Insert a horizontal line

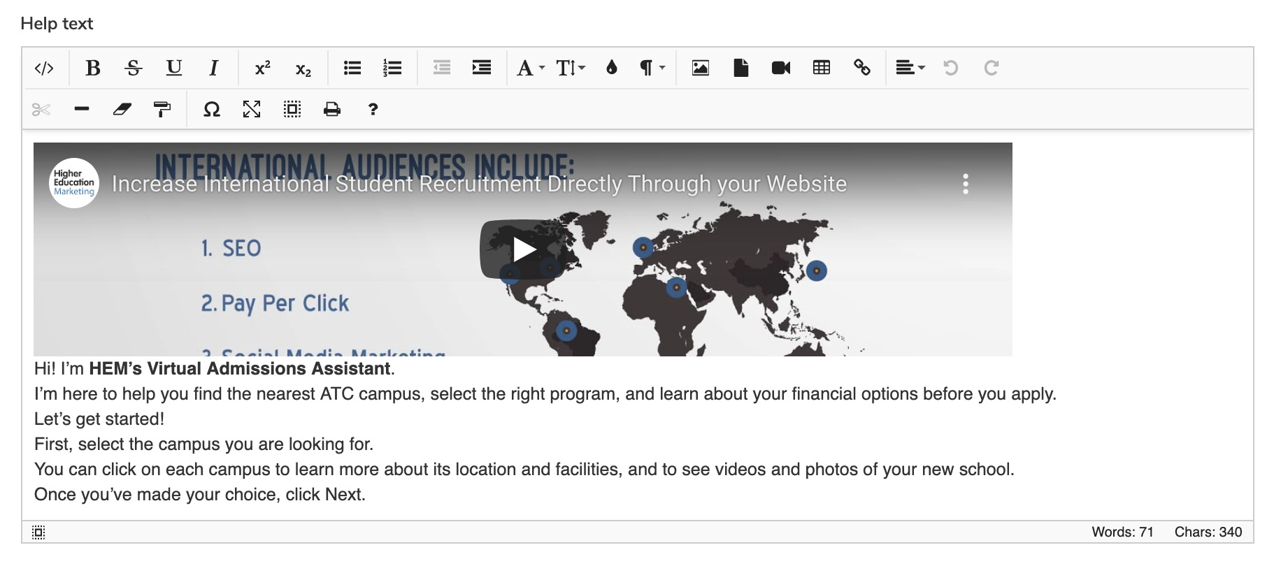(82, 109)
